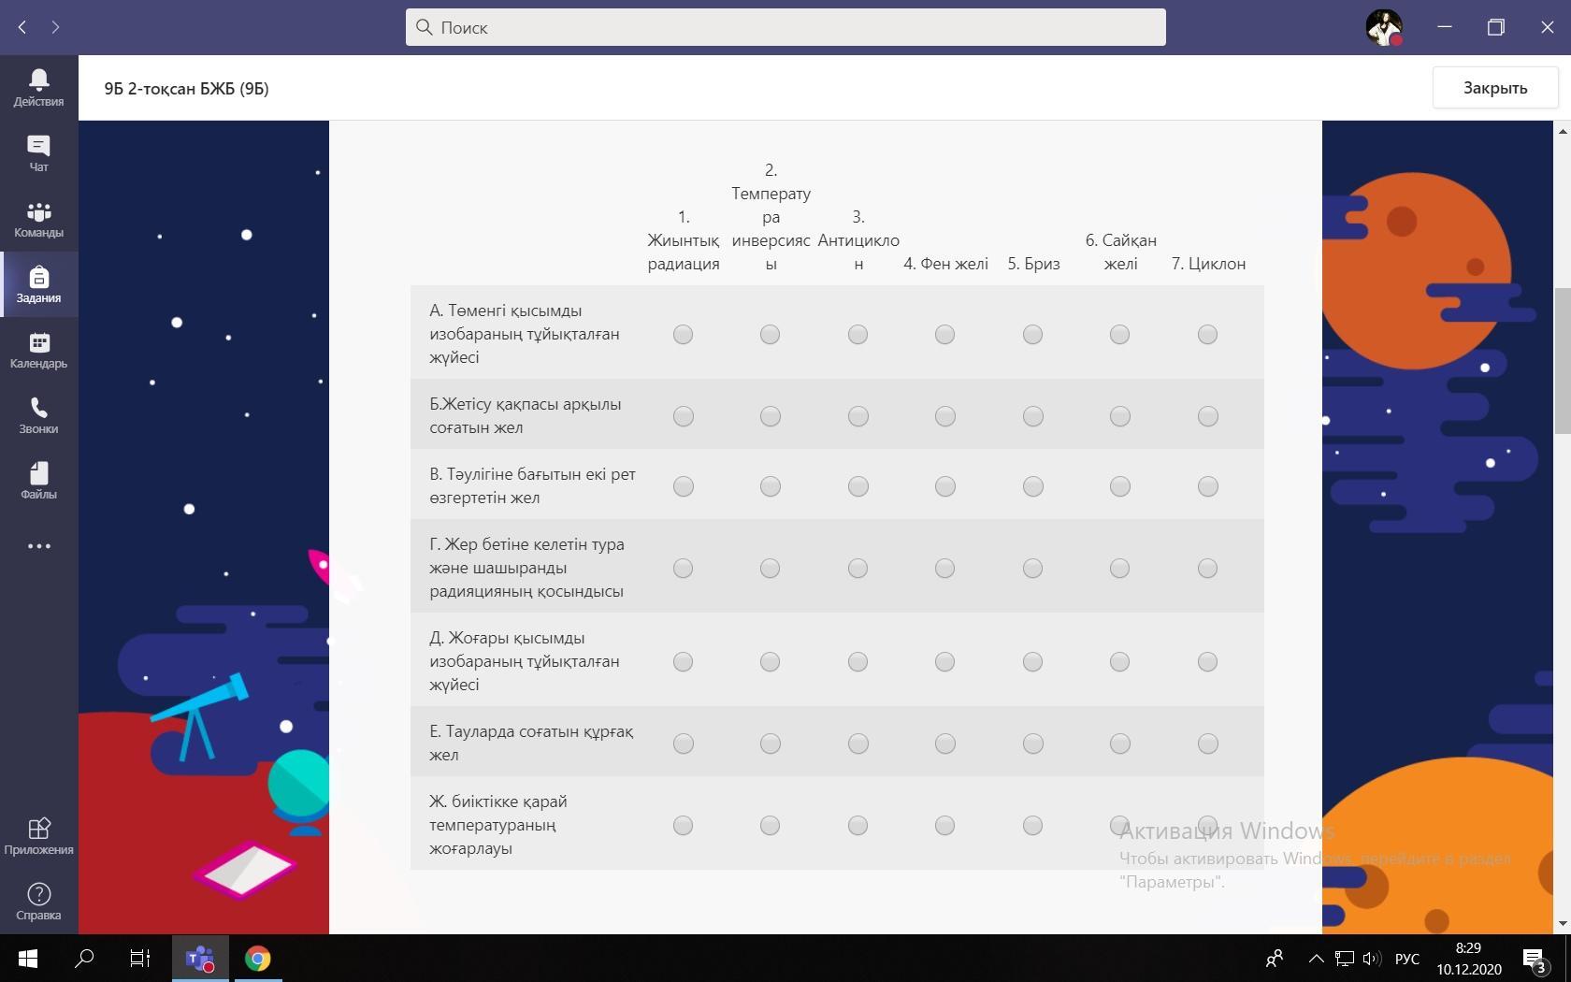
Task: Open Приложения apps store
Action: (38, 836)
